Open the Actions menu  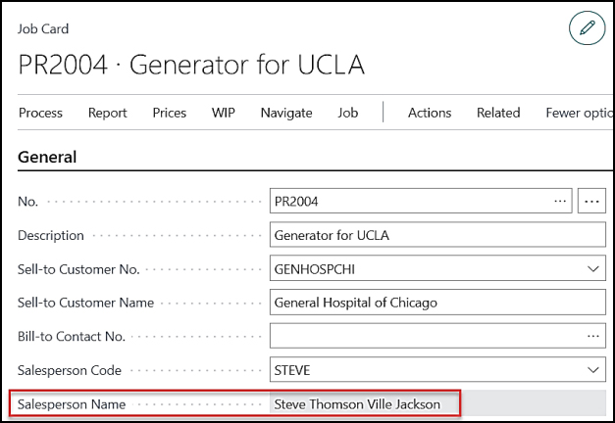[430, 113]
